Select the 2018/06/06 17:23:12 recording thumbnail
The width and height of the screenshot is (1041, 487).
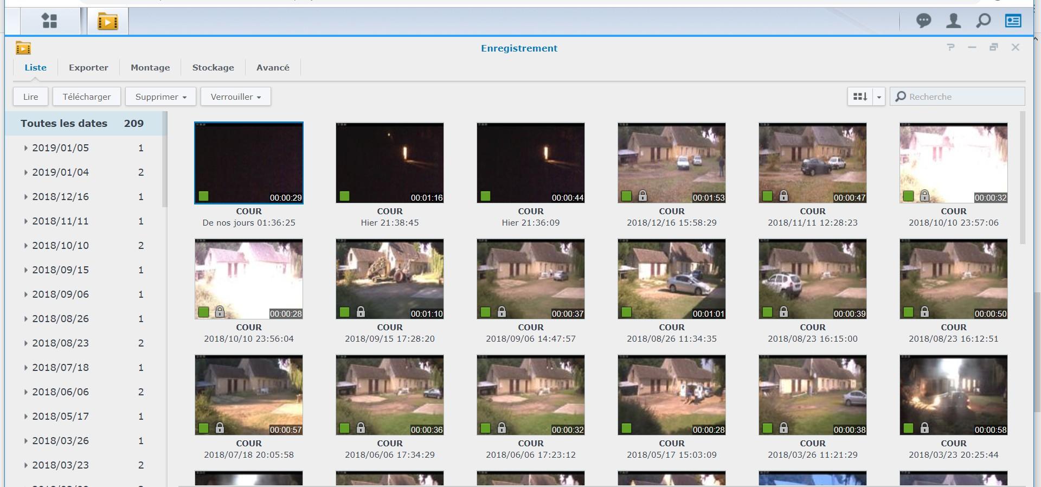[531, 395]
